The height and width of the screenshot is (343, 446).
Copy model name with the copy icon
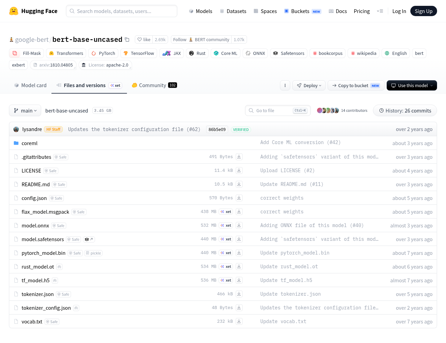point(127,39)
